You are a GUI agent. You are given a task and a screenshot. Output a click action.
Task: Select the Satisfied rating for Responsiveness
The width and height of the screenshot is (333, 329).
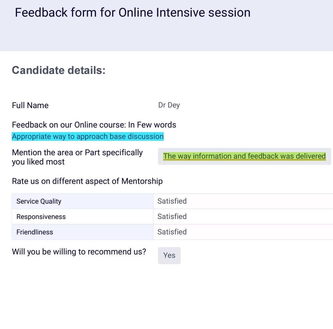172,217
